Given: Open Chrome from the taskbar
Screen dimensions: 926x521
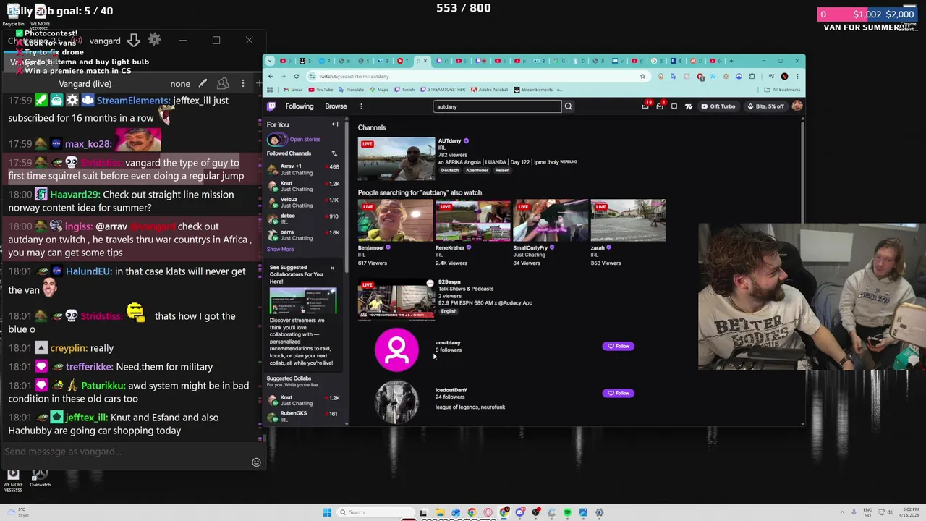Looking at the screenshot, I should (472, 512).
